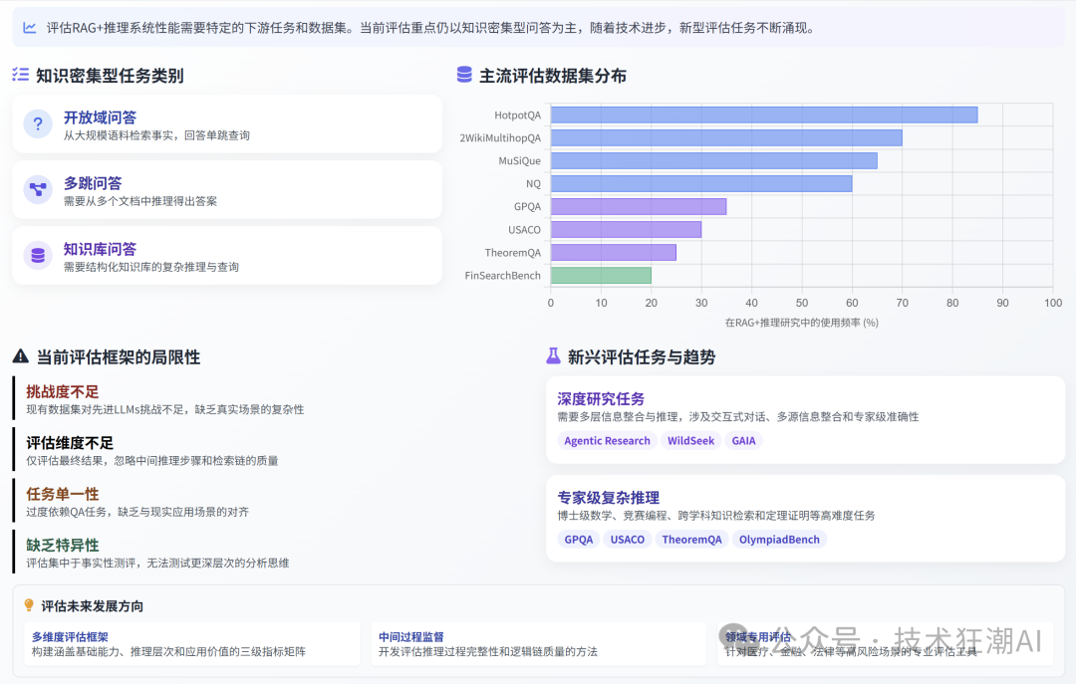Click the 新兴评估任务与趋势 section heading
The width and height of the screenshot is (1076, 684).
[641, 356]
